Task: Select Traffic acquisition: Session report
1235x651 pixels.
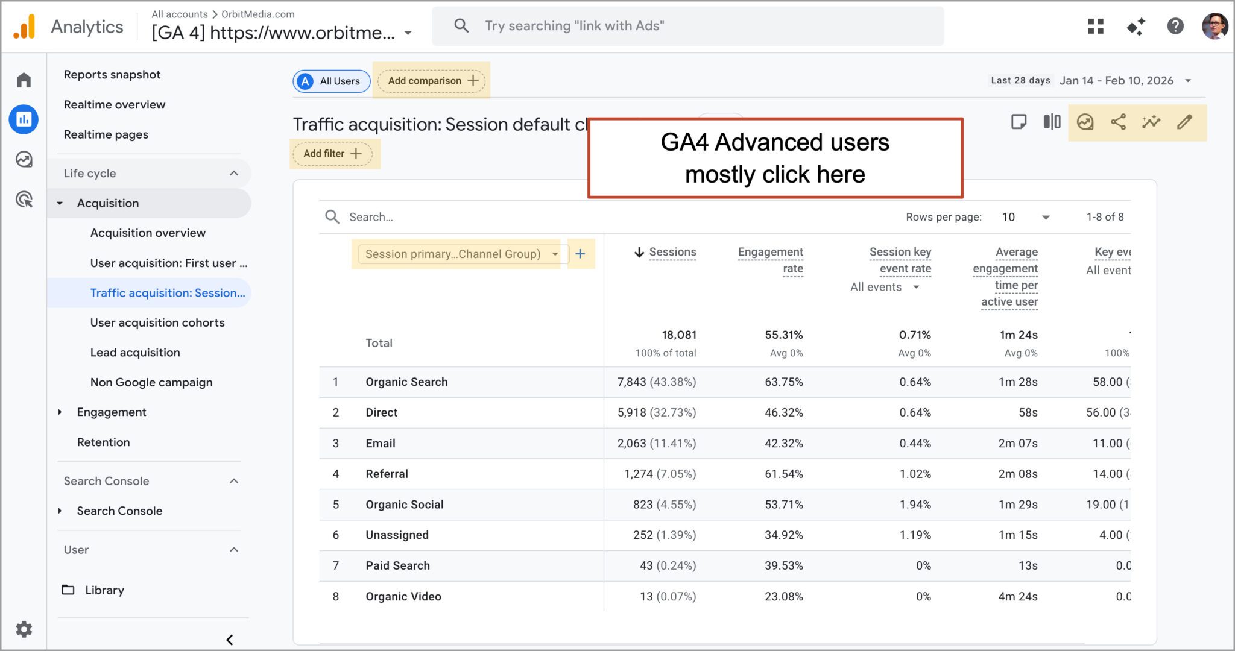Action: 168,293
